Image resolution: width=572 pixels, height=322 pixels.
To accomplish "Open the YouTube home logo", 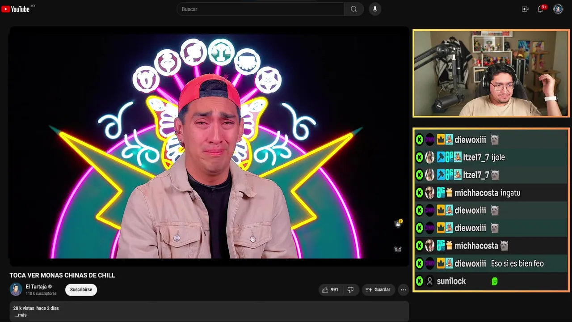I will 16,9.
